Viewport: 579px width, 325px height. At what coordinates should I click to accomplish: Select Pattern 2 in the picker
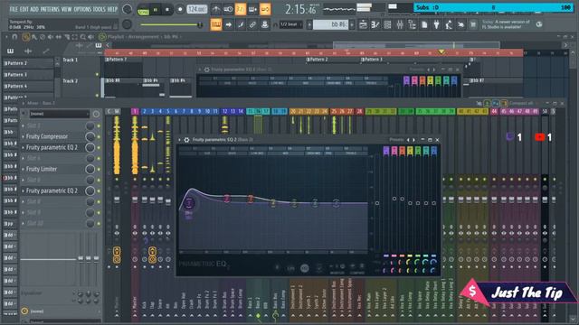pyautogui.click(x=28, y=63)
